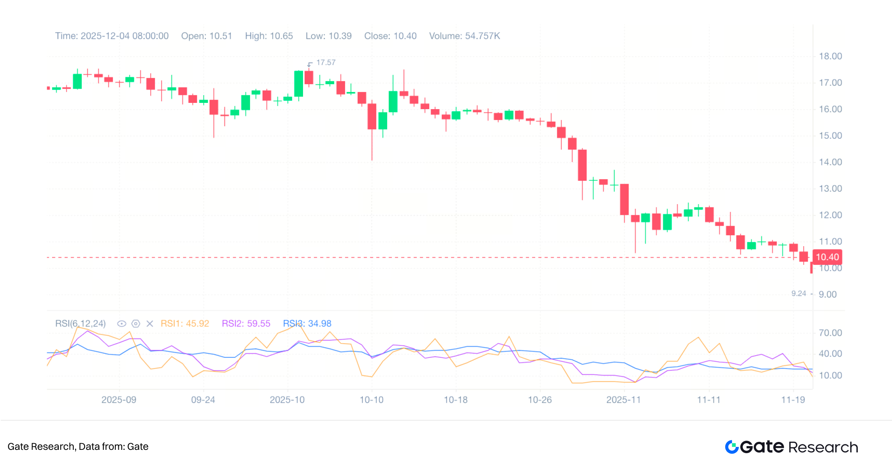Click the Gate Research logo icon
The width and height of the screenshot is (892, 474).
point(732,447)
